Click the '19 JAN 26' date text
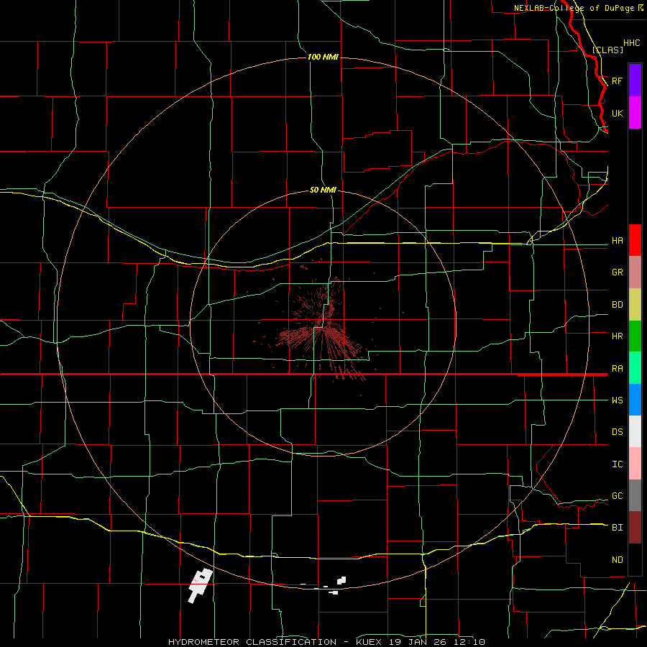The height and width of the screenshot is (647, 647). tap(418, 642)
